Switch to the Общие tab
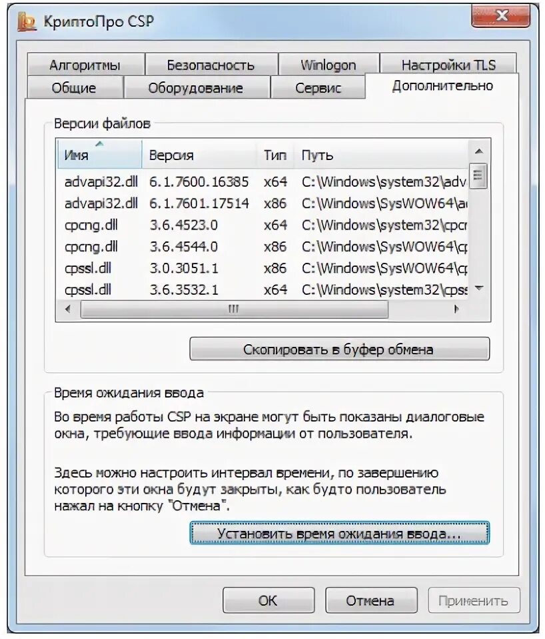 [74, 87]
